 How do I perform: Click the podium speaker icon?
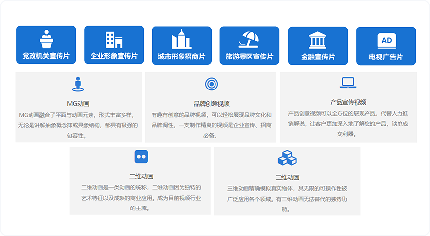pos(46,39)
